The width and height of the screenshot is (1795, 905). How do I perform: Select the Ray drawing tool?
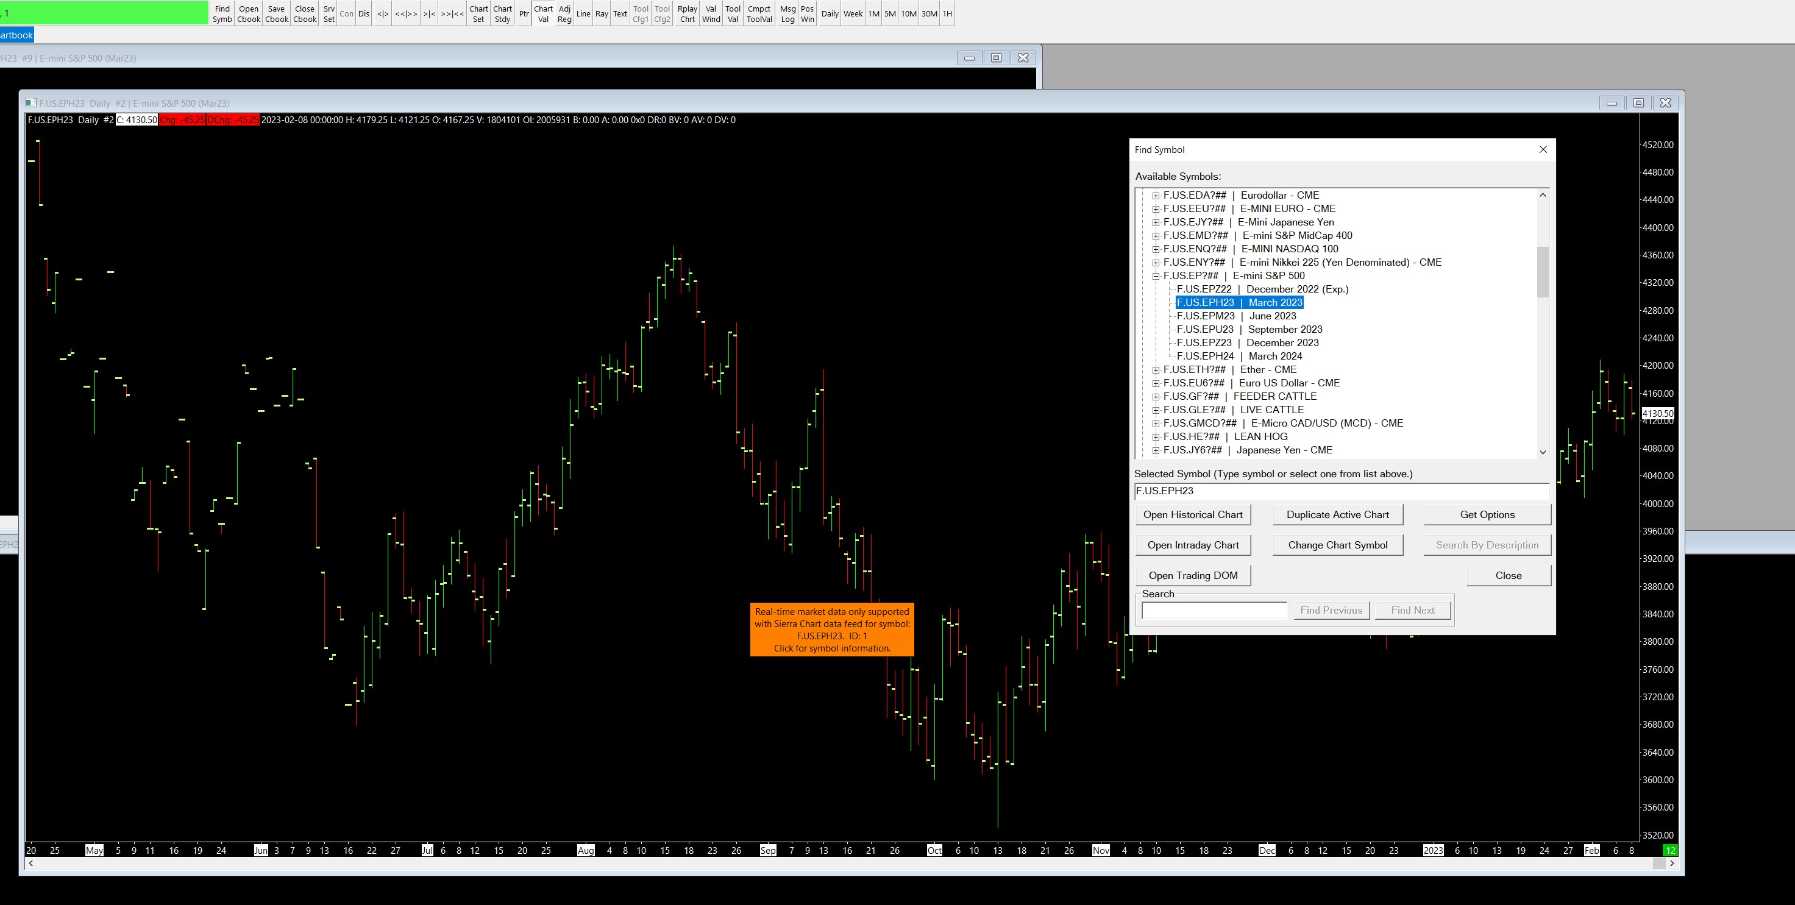click(x=602, y=14)
